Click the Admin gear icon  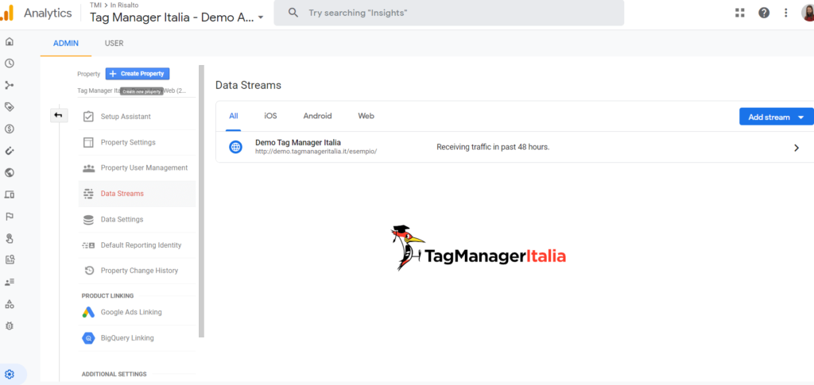coord(10,374)
